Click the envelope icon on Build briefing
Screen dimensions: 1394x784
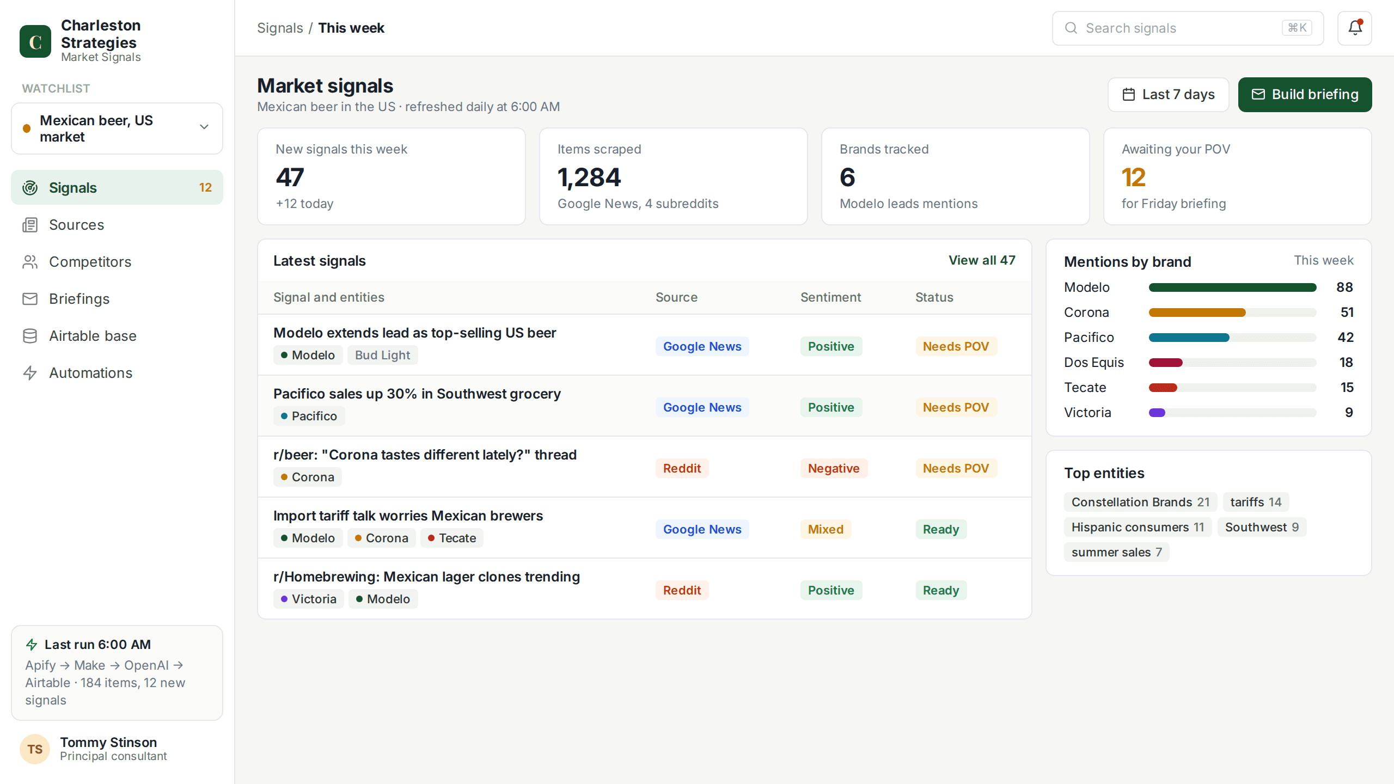pyautogui.click(x=1258, y=95)
